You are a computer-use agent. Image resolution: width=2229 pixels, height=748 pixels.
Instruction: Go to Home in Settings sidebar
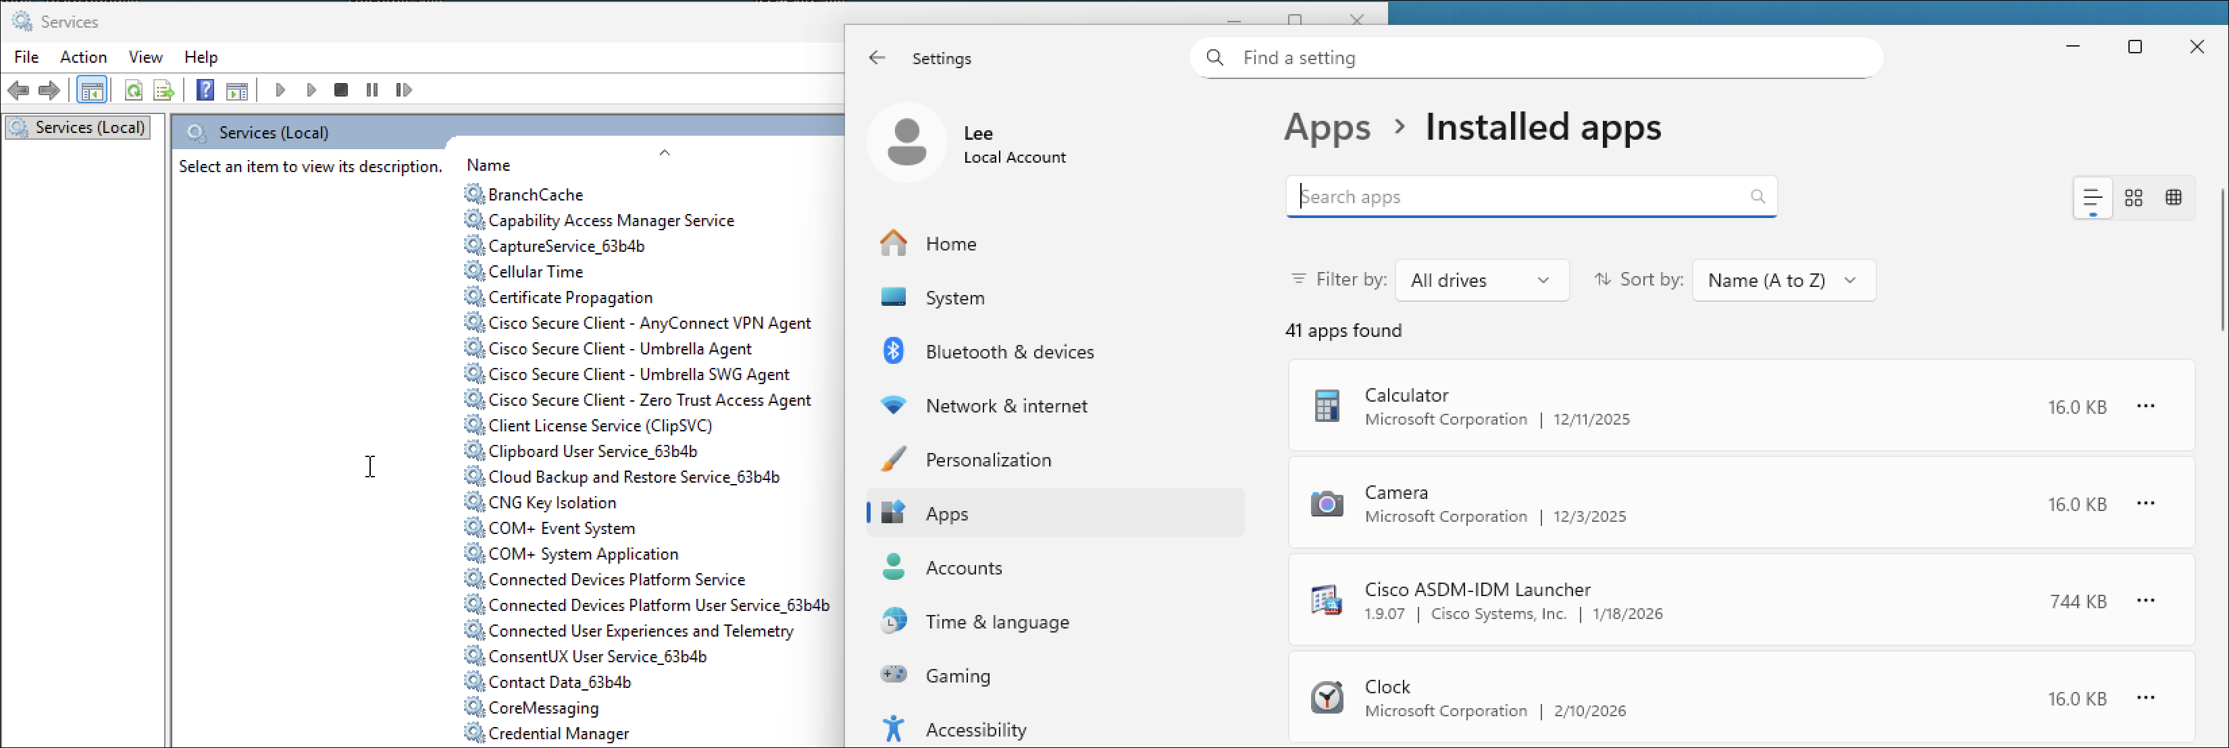click(1055, 244)
